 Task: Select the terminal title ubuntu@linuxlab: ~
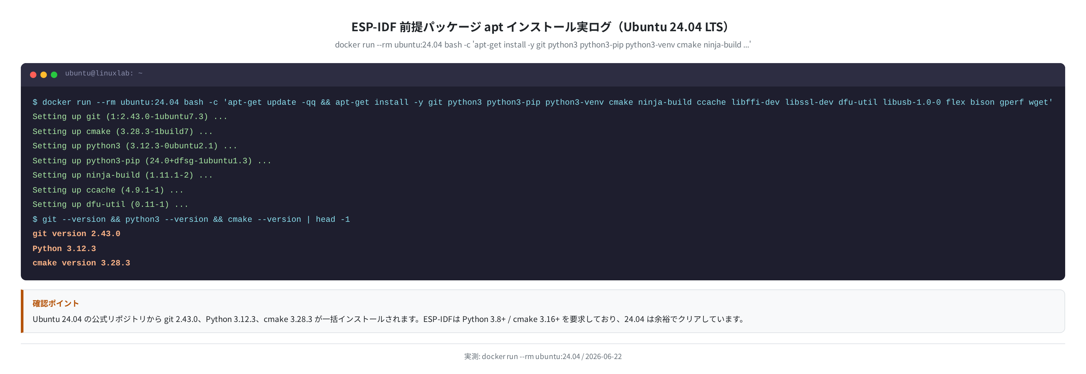tap(104, 73)
